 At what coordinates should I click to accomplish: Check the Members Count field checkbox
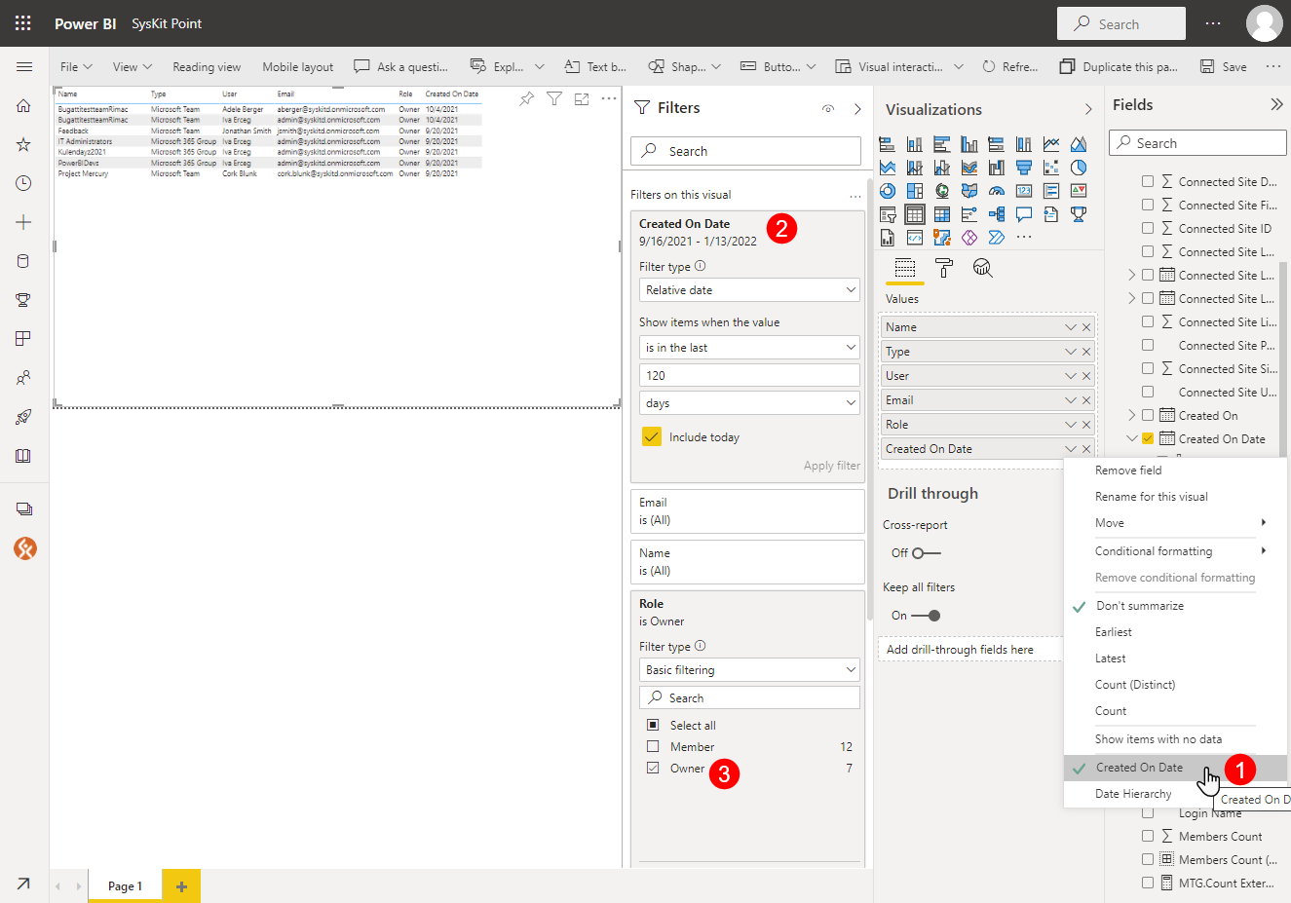tap(1148, 836)
